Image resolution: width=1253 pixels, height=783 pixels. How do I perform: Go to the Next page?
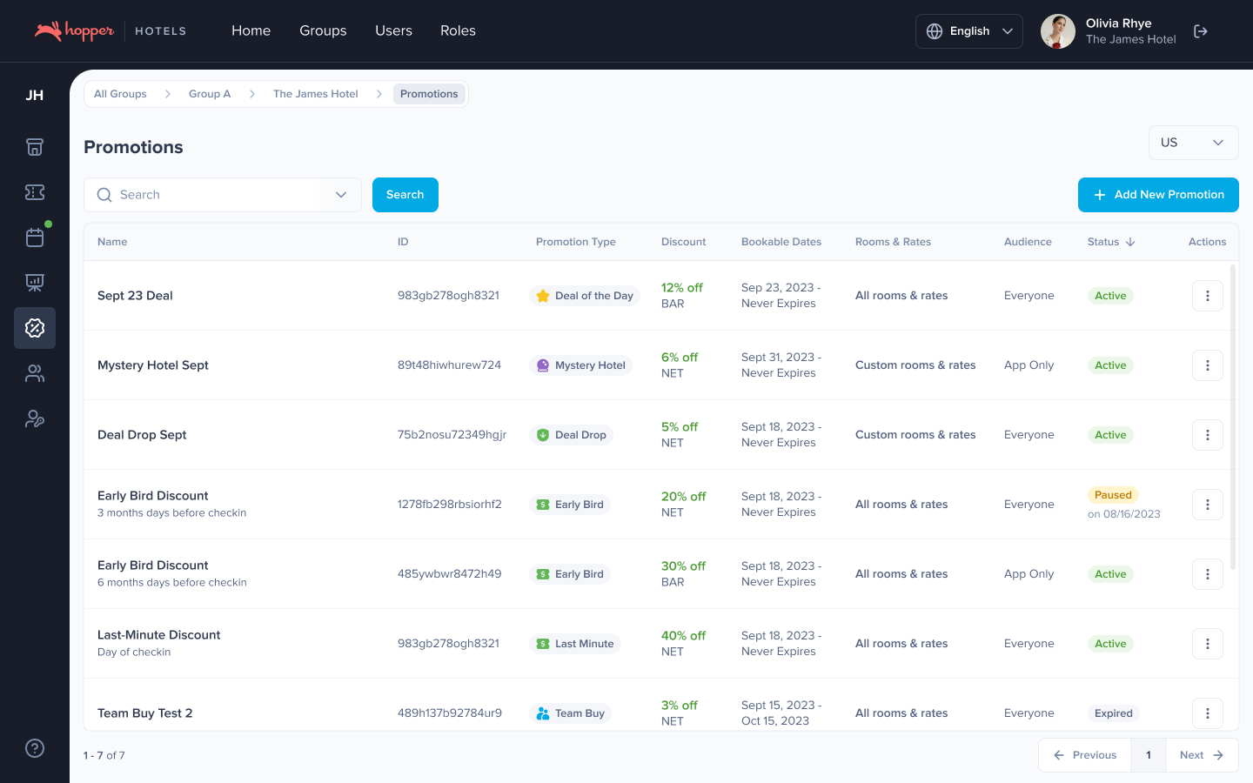pos(1201,755)
